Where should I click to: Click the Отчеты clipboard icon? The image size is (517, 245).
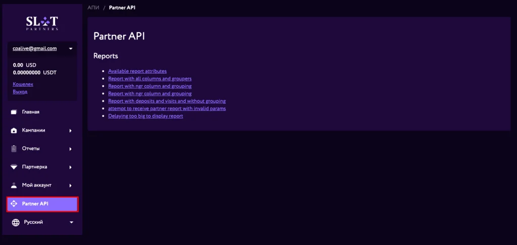coord(14,149)
